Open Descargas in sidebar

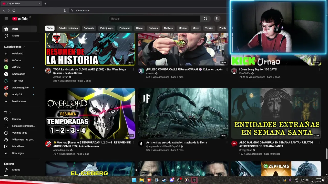click(19, 153)
